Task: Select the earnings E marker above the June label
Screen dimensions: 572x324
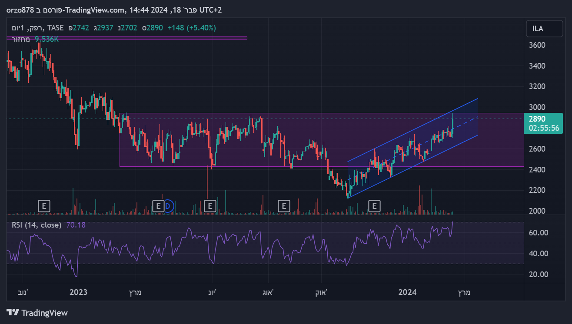Action: click(x=210, y=206)
